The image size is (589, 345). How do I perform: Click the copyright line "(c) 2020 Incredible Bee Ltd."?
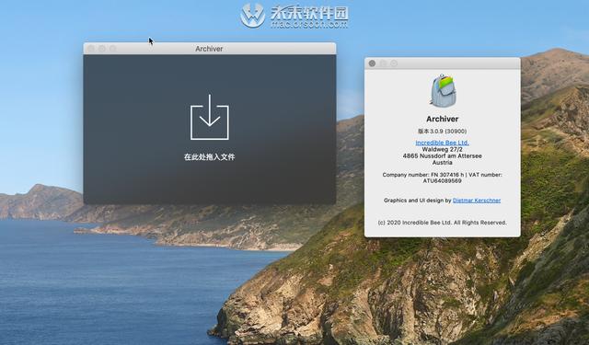[x=415, y=223]
